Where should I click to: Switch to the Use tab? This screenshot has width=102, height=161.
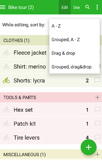click(77, 7)
